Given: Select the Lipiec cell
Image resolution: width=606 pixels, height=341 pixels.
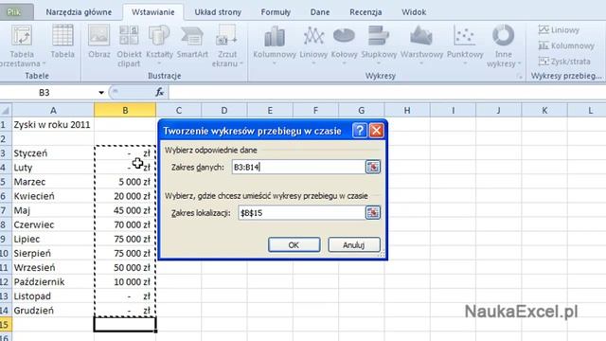Looking at the screenshot, I should point(53,239).
